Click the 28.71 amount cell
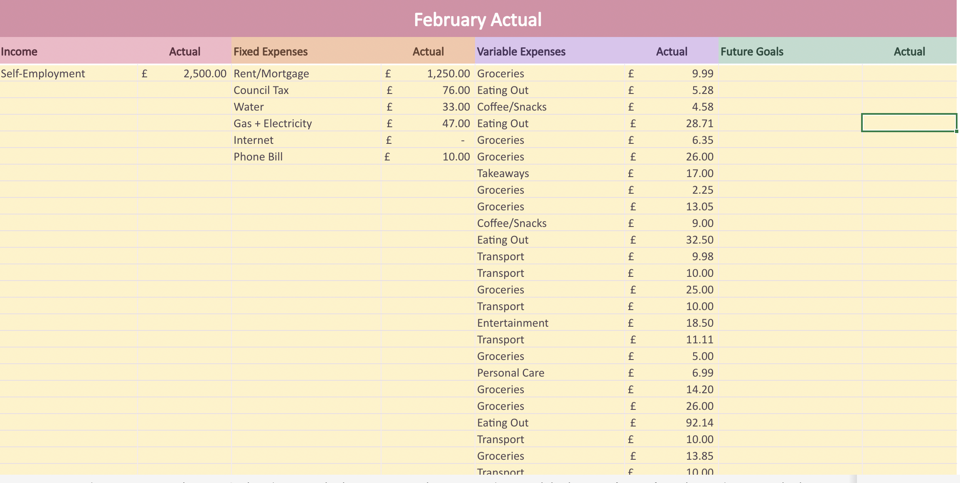Image resolution: width=960 pixels, height=483 pixels. (672, 123)
